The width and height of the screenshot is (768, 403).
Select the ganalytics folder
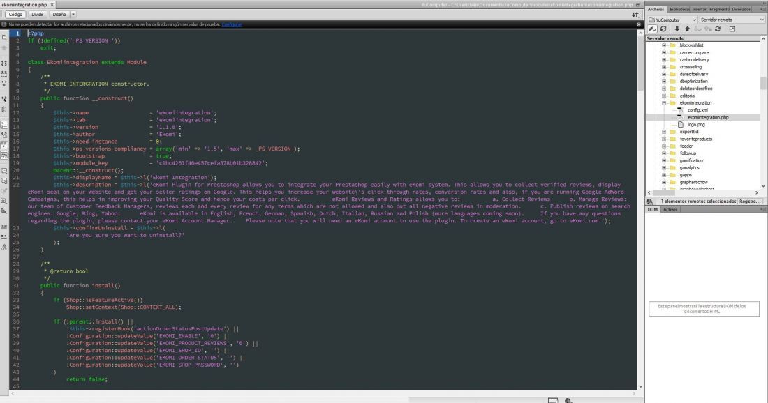(x=690, y=168)
